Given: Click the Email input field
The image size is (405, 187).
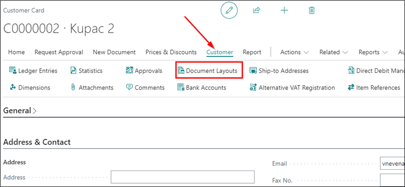Looking at the screenshot, I should 392,163.
